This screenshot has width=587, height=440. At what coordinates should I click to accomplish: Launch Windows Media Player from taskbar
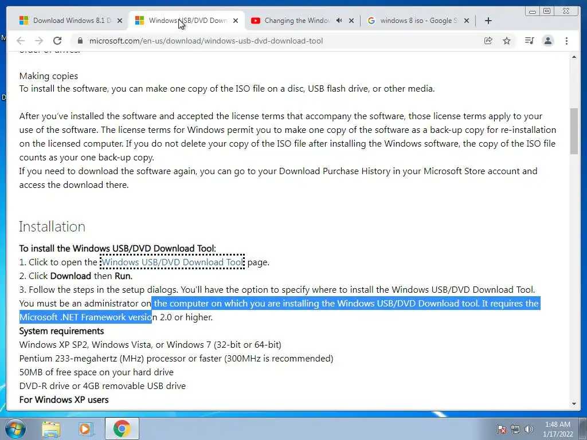click(86, 429)
